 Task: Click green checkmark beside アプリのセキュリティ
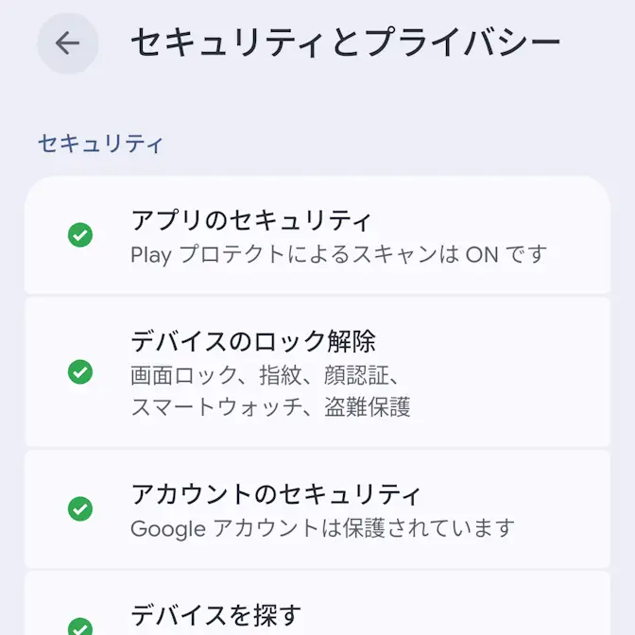(80, 235)
